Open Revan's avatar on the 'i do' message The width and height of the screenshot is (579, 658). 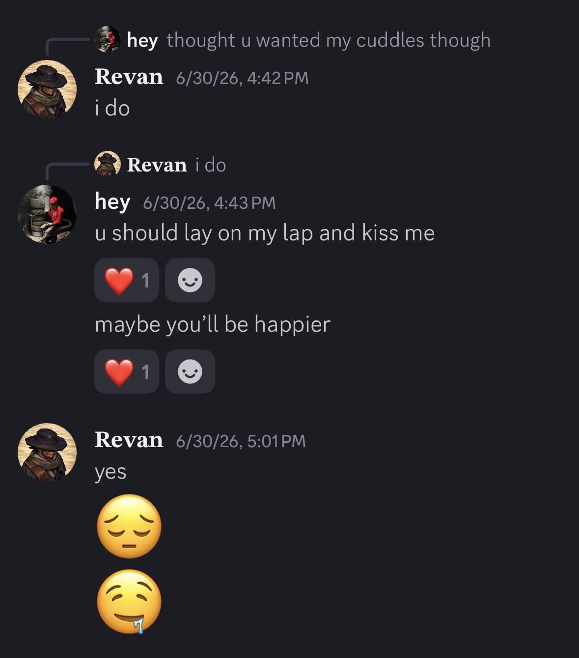click(x=47, y=89)
